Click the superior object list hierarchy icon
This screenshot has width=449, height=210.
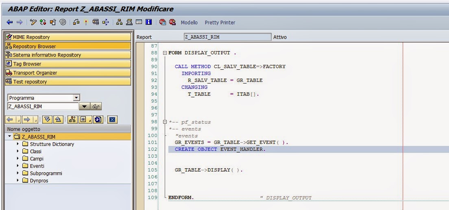72,120
